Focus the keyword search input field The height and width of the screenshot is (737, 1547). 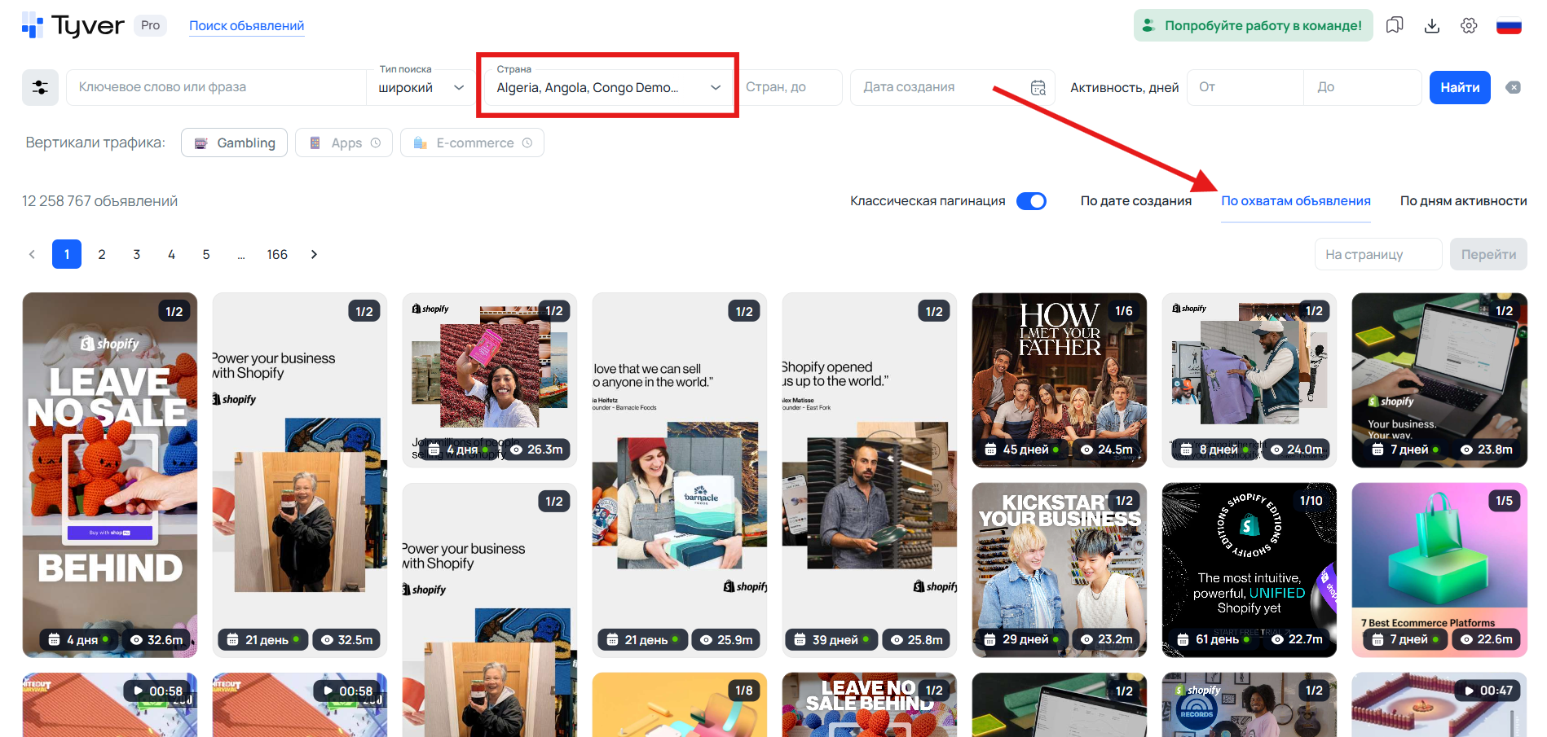point(216,87)
